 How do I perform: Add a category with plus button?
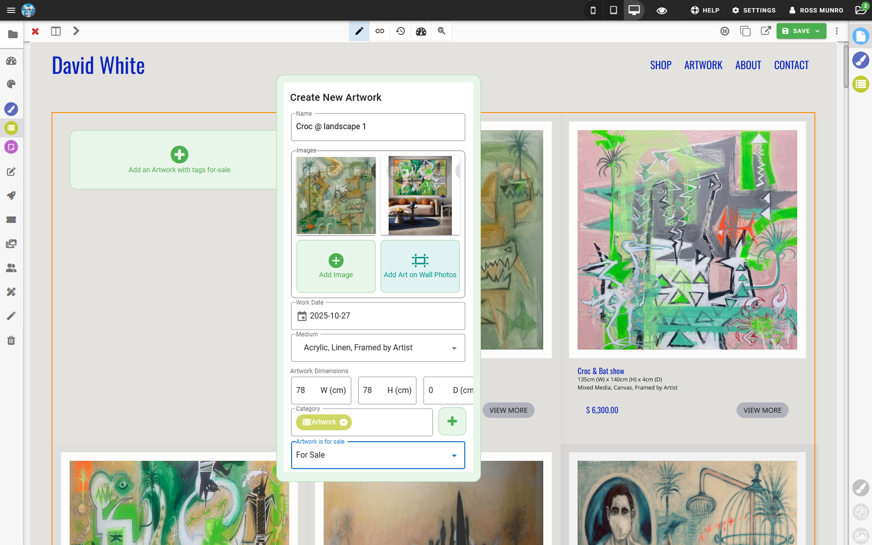click(x=452, y=421)
